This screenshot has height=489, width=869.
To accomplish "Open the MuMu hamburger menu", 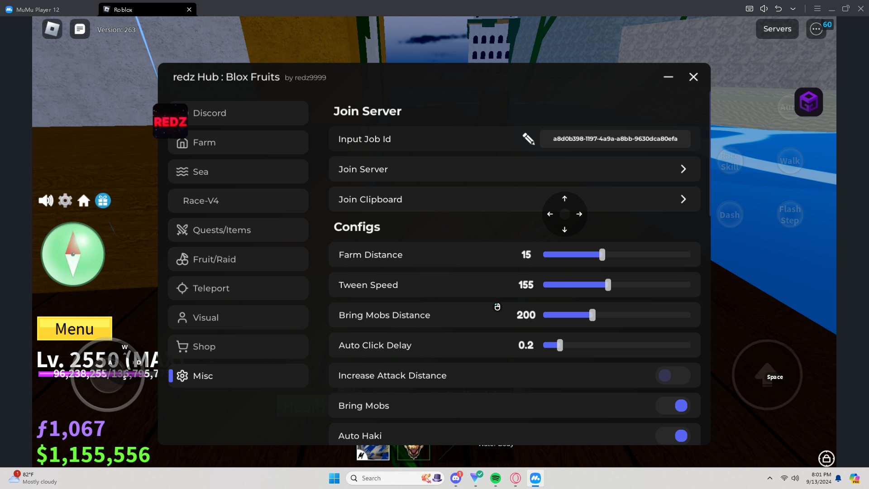I will click(817, 9).
